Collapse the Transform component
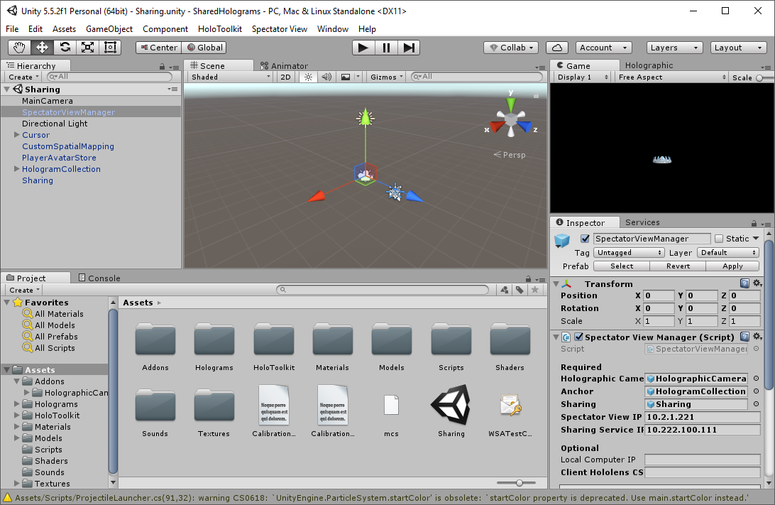Screen dimensions: 775x505 [x=556, y=284]
